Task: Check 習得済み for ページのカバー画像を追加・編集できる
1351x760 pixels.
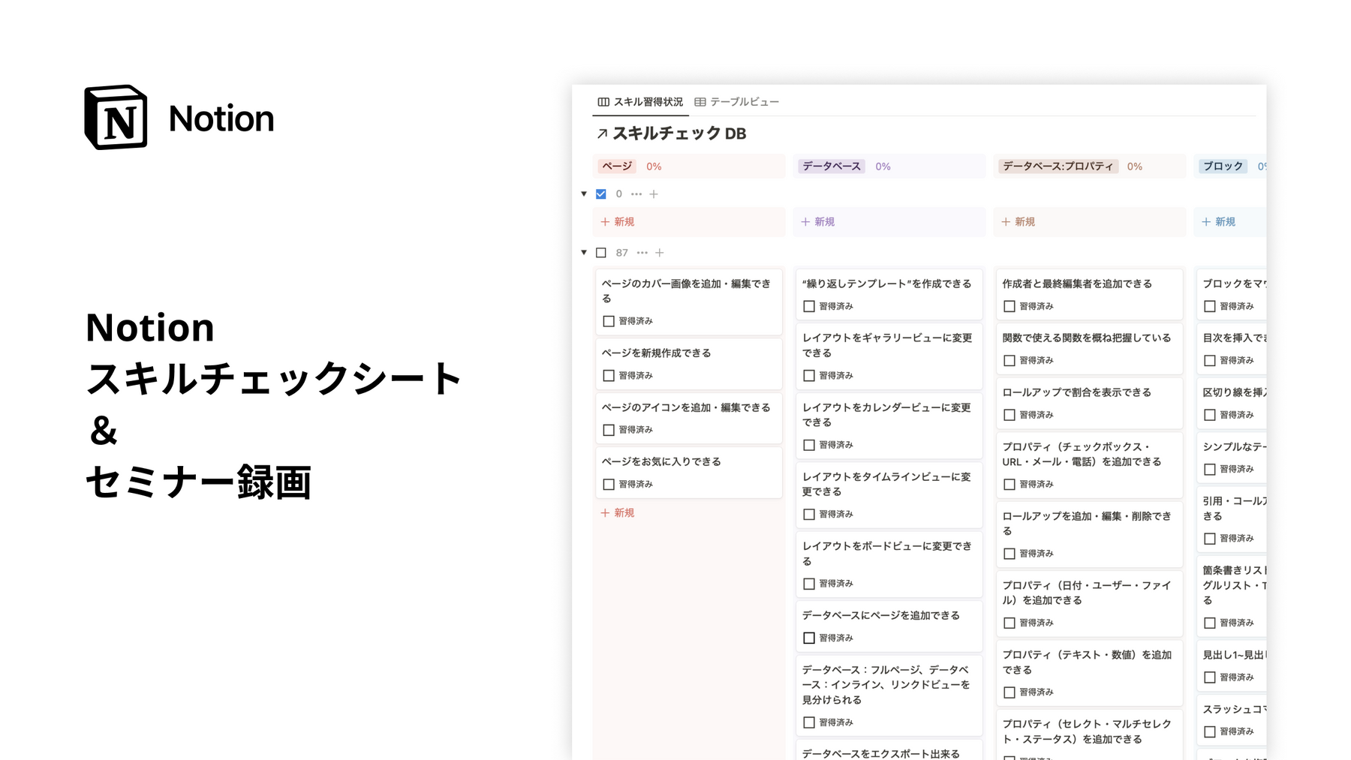Action: point(609,321)
